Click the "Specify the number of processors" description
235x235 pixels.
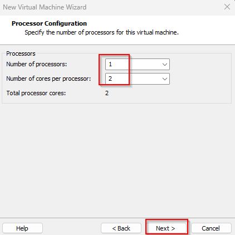click(x=101, y=32)
